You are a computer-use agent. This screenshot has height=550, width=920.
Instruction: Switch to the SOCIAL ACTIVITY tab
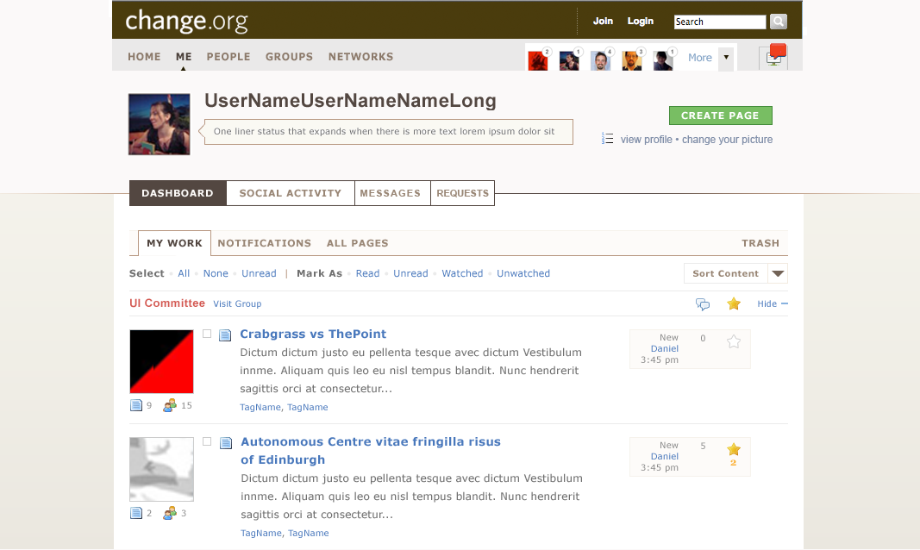[291, 193]
